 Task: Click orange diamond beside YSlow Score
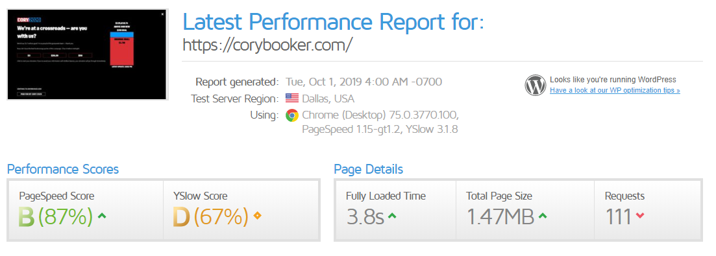[257, 215]
